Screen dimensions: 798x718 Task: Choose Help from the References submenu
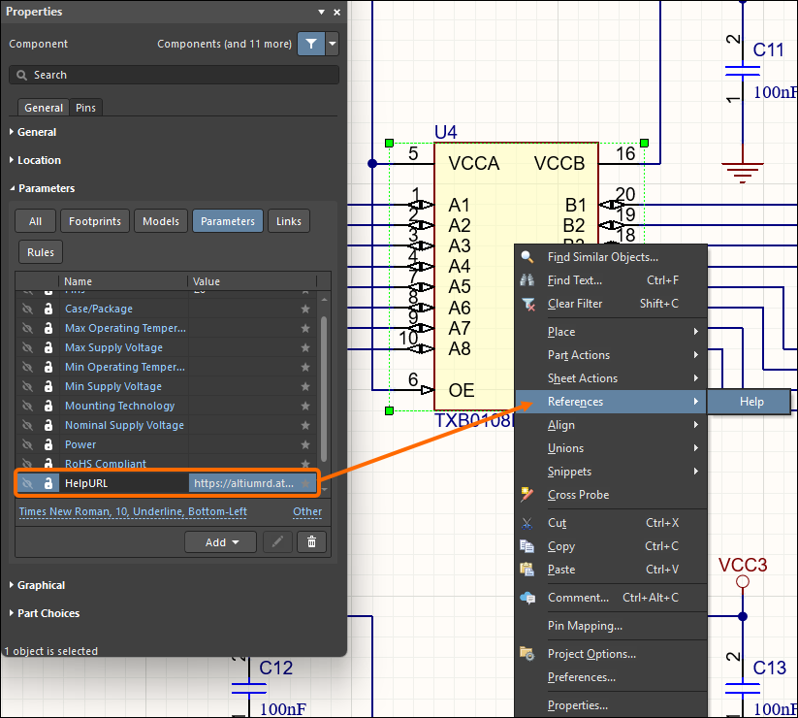coord(751,402)
